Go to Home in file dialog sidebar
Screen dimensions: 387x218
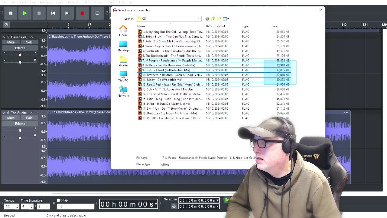[123, 31]
